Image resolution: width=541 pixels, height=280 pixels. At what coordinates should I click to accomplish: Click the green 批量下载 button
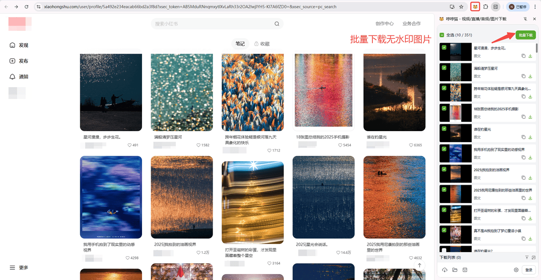pyautogui.click(x=525, y=35)
